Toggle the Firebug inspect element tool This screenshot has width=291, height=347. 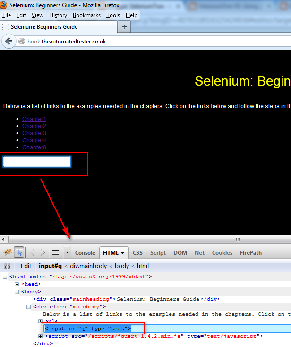point(19,252)
